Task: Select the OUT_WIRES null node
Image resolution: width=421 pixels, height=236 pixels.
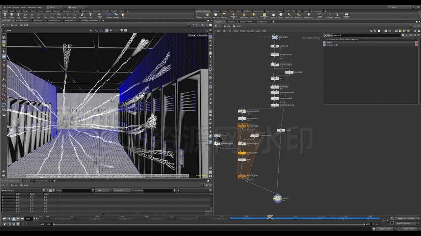Action: [x=275, y=37]
